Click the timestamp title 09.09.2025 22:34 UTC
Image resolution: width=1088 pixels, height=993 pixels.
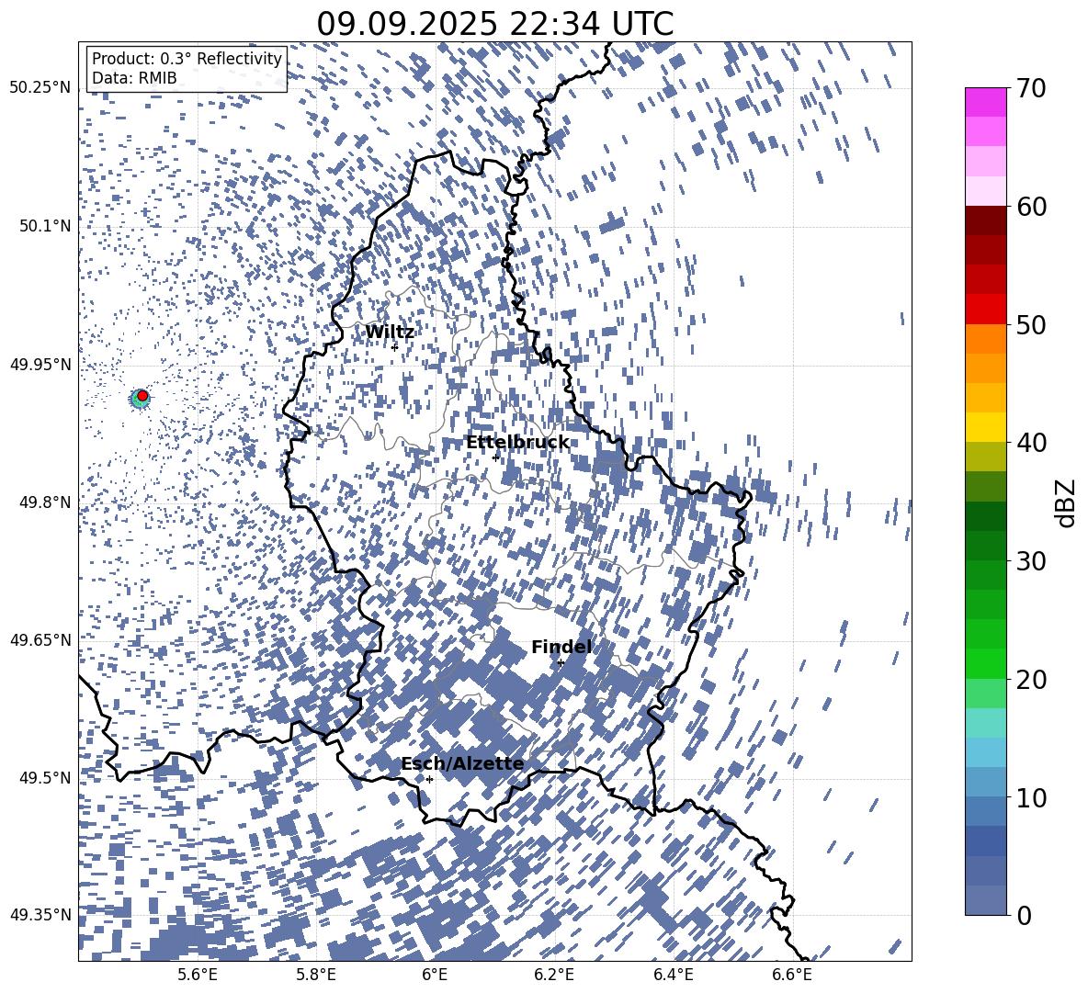click(494, 24)
